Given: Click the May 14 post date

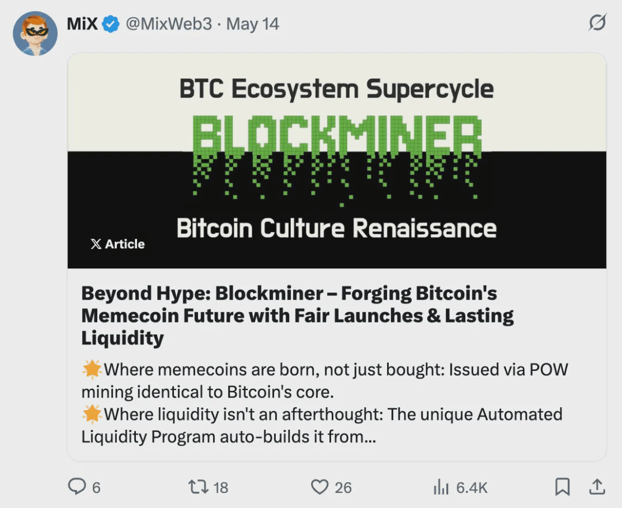Looking at the screenshot, I should click(253, 24).
